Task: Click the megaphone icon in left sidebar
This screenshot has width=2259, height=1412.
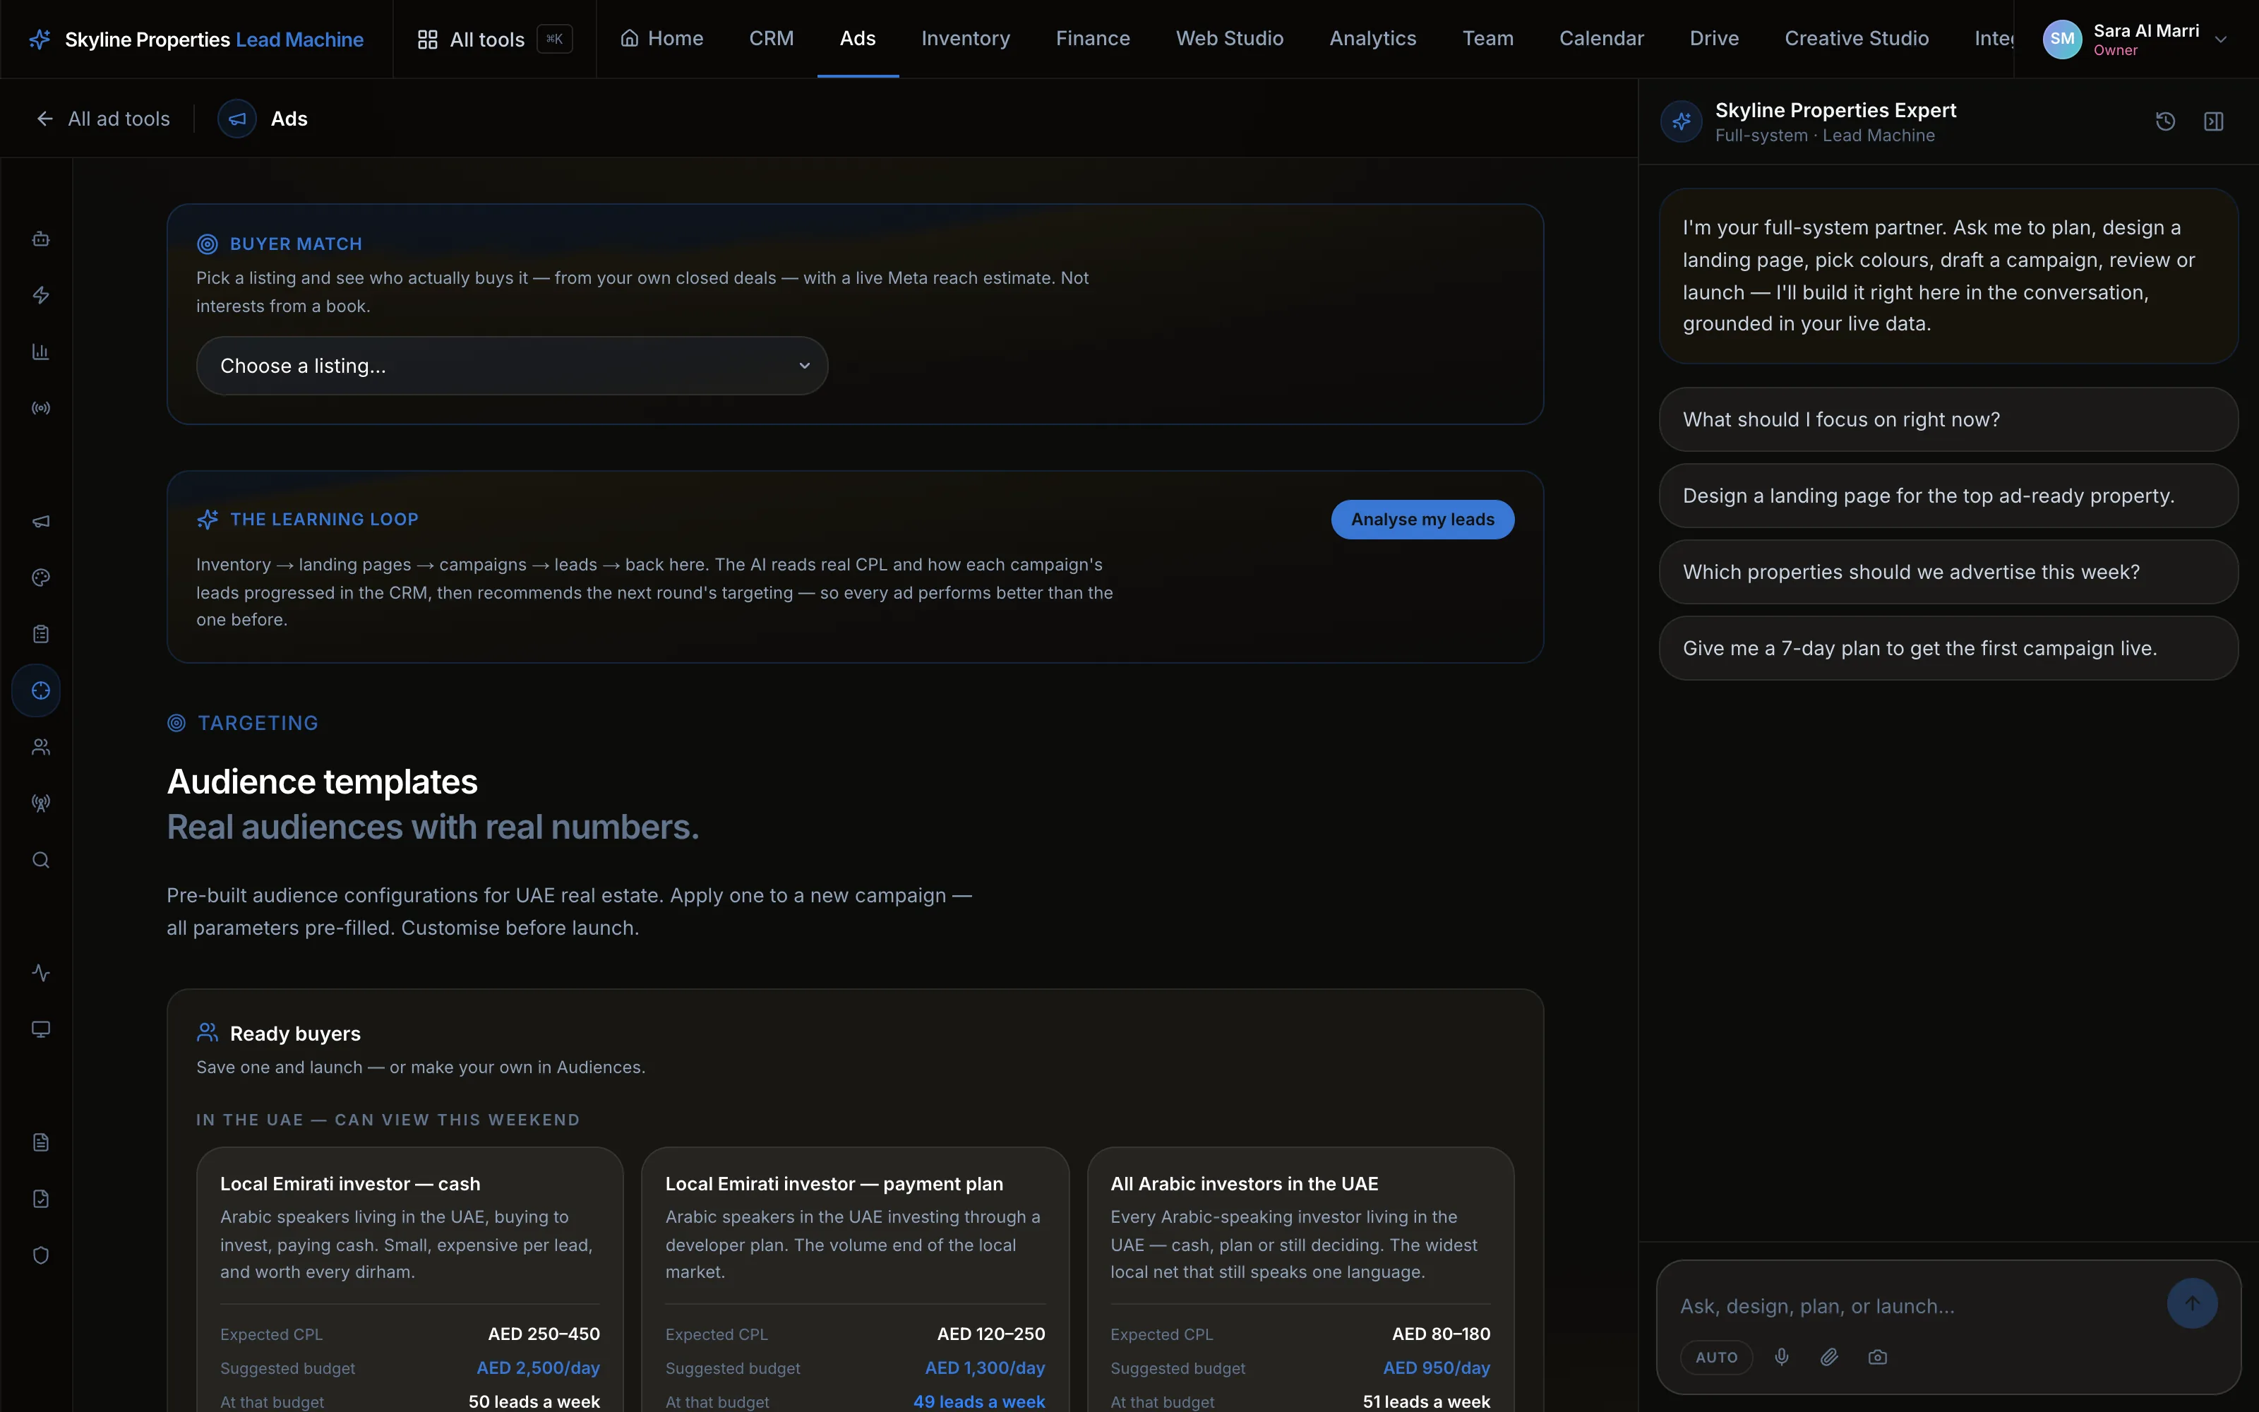Action: (x=40, y=521)
